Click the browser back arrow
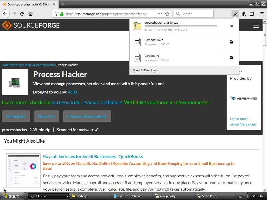This screenshot has height=200, width=267. tap(5, 14)
